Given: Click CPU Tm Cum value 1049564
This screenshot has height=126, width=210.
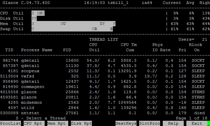Looking at the screenshot, I should 127,102.
